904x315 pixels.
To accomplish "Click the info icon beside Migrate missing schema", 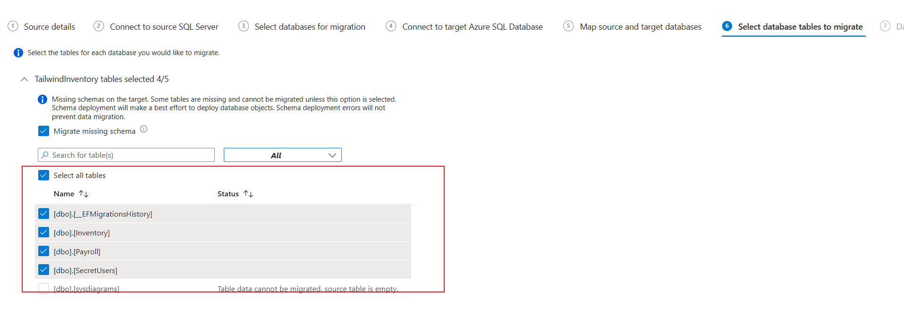I will point(144,129).
